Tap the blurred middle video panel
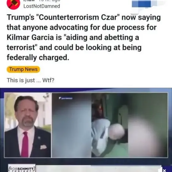This screenshot has height=172, width=172. click(72, 125)
